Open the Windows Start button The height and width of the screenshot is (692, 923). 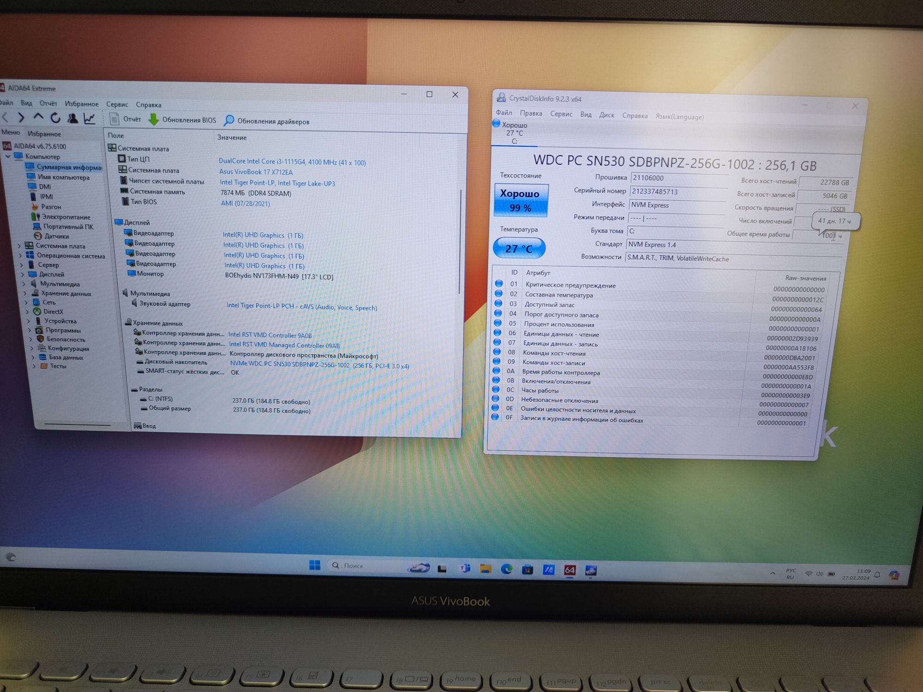[x=315, y=565]
